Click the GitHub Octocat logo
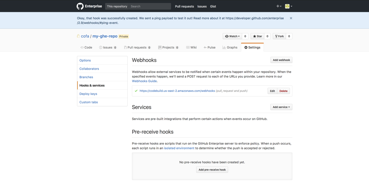 (80, 6)
